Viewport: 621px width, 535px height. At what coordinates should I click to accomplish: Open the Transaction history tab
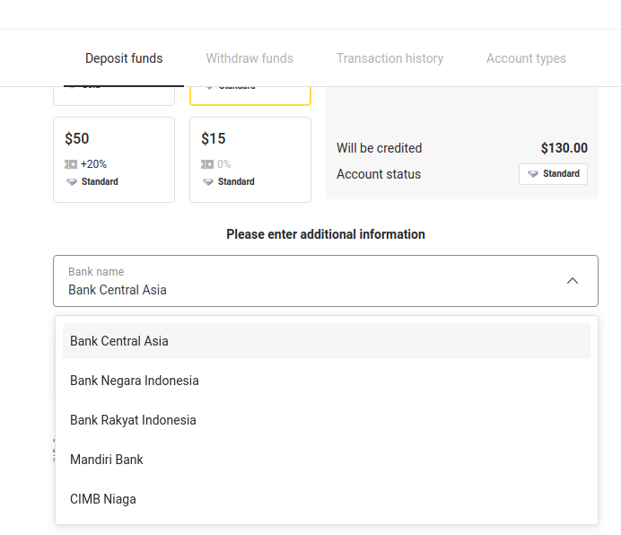389,58
